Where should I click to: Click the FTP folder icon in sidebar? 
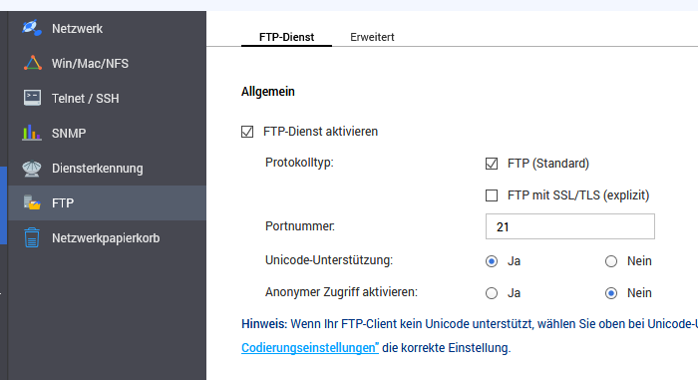(32, 202)
